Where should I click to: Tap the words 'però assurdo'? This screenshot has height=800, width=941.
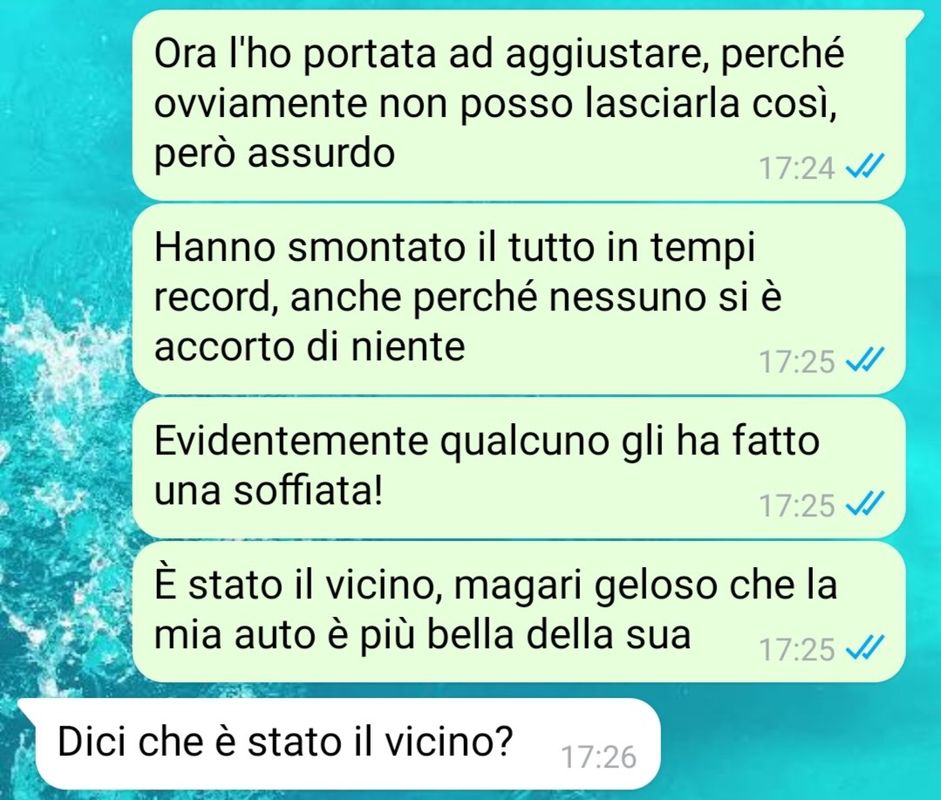274,154
